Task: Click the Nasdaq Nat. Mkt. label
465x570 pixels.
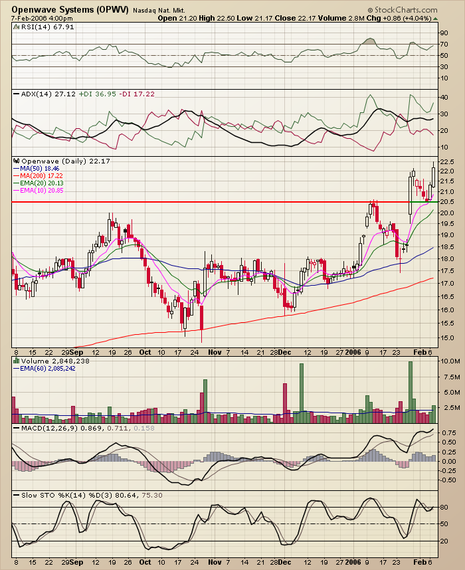Action: [x=159, y=11]
